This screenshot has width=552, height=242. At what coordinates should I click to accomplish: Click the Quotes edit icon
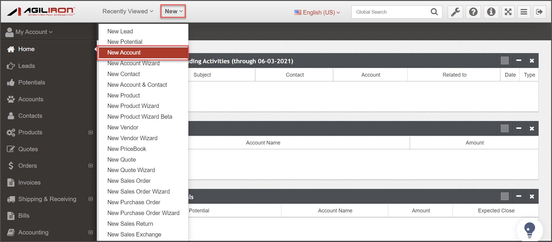pyautogui.click(x=11, y=149)
